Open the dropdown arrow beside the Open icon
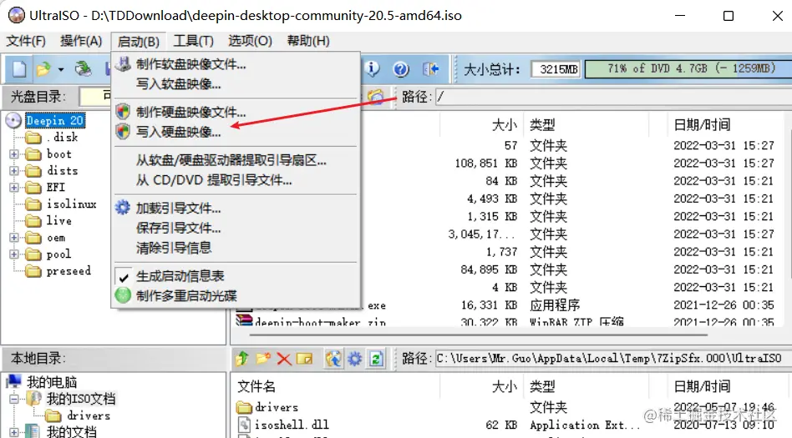The width and height of the screenshot is (792, 438). [x=61, y=69]
